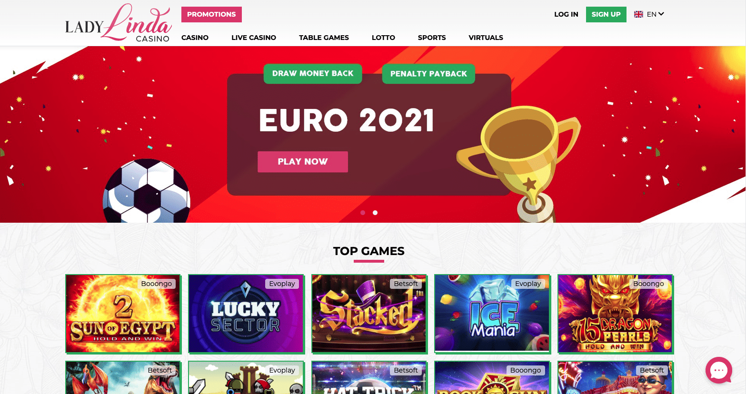746x394 pixels.
Task: Open the Table Games menu
Action: pos(324,38)
